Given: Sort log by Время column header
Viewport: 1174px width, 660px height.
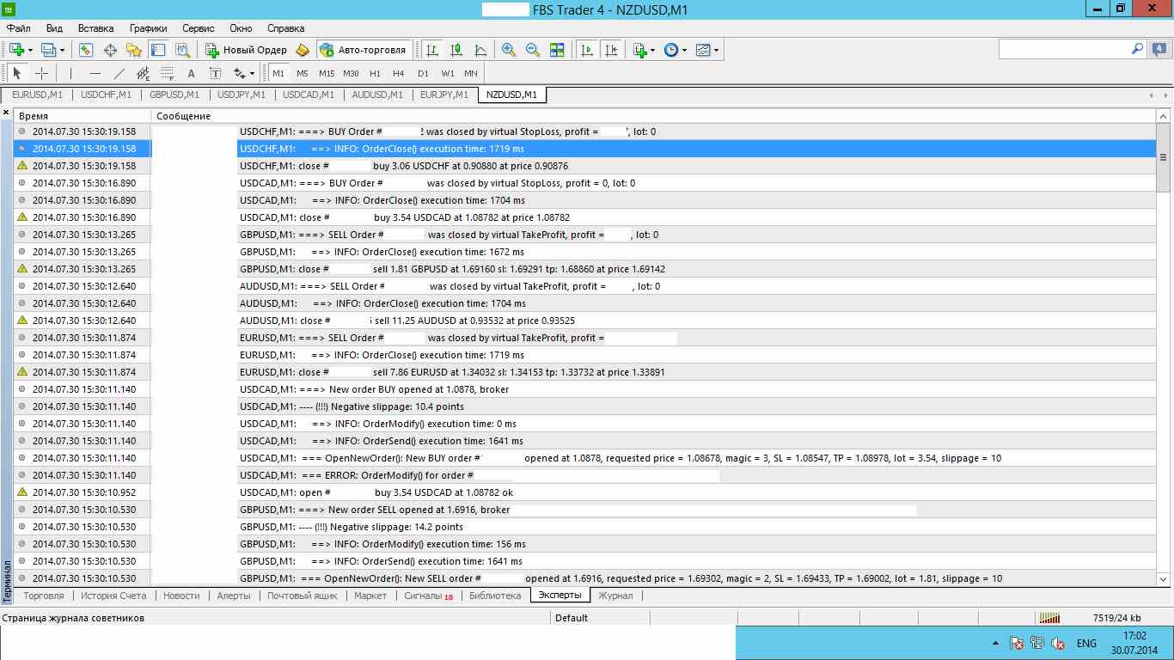Looking at the screenshot, I should pos(83,115).
